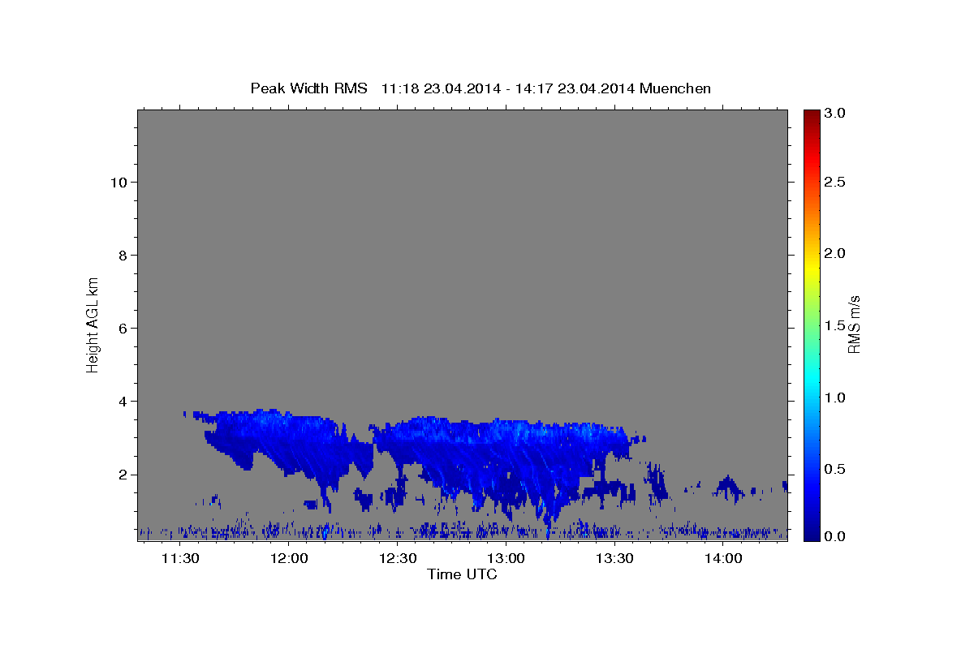Click the '11:30' time tick label
The image size is (974, 649).
[180, 558]
